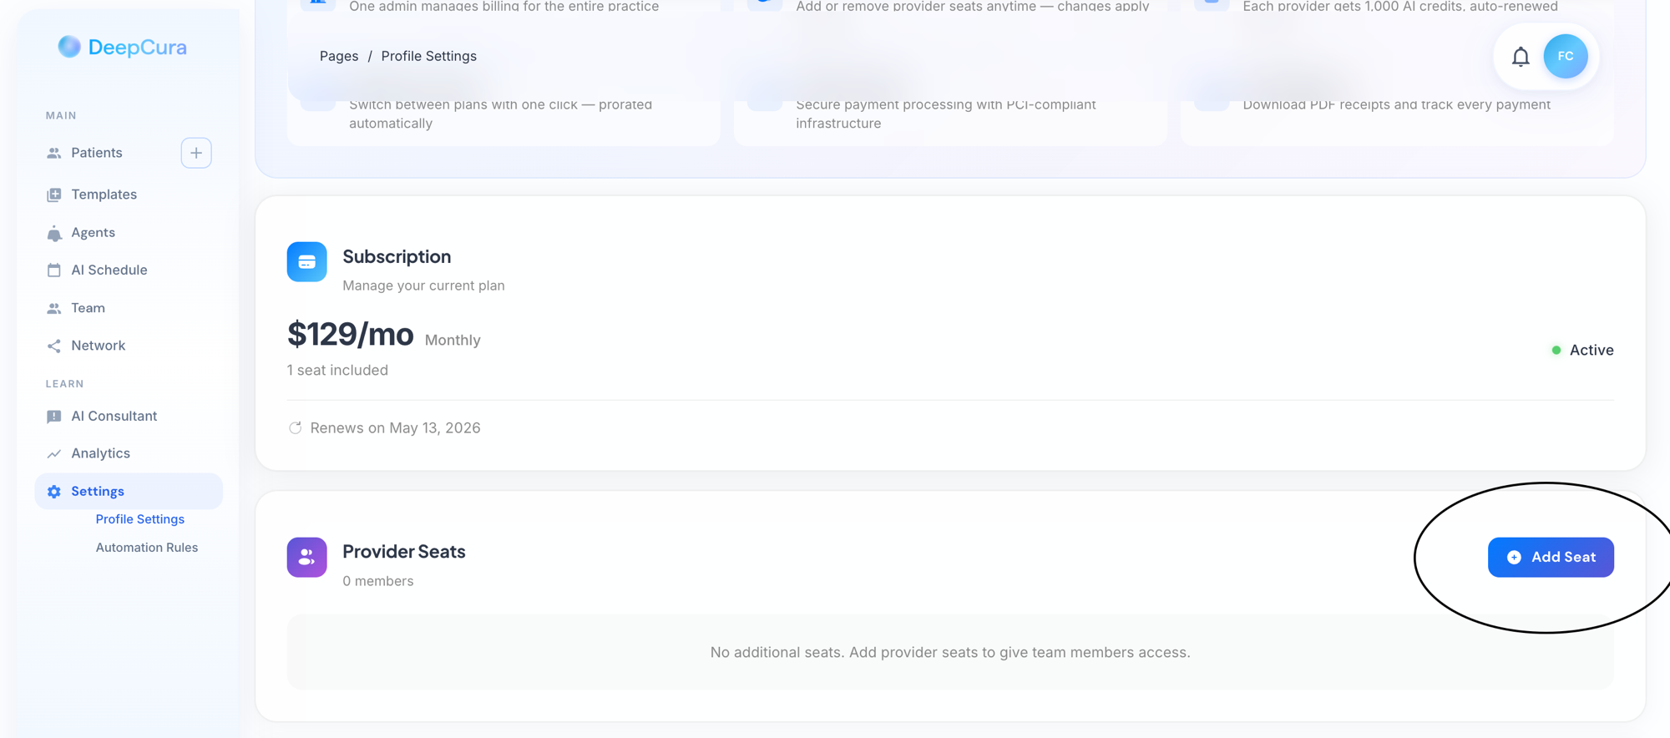The height and width of the screenshot is (738, 1670).
Task: Click Pages in the breadcrumb
Action: tap(339, 56)
